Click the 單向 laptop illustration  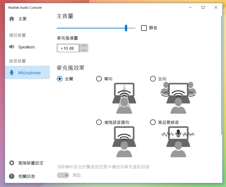pyautogui.click(x=124, y=98)
